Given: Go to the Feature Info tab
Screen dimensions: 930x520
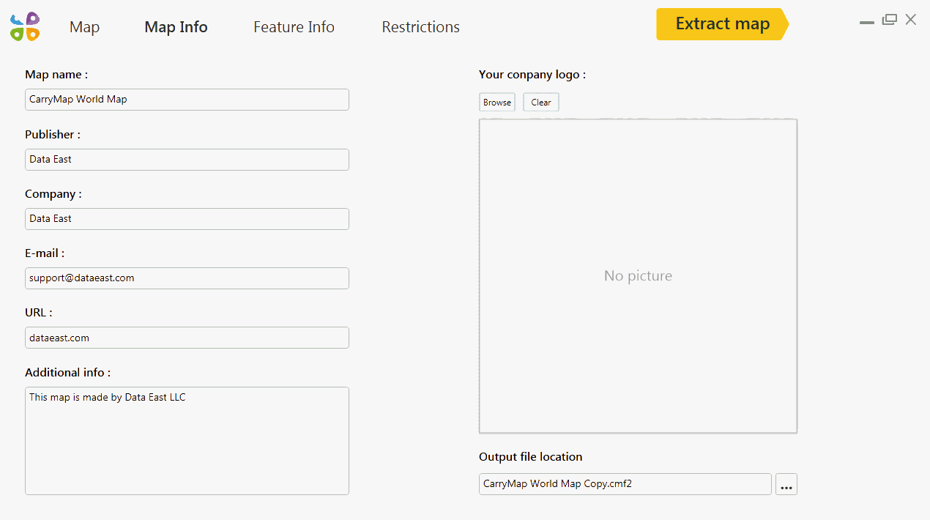Looking at the screenshot, I should pyautogui.click(x=294, y=27).
